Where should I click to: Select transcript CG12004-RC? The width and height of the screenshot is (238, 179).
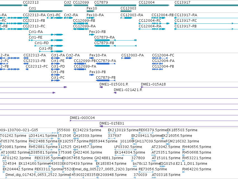154,23
